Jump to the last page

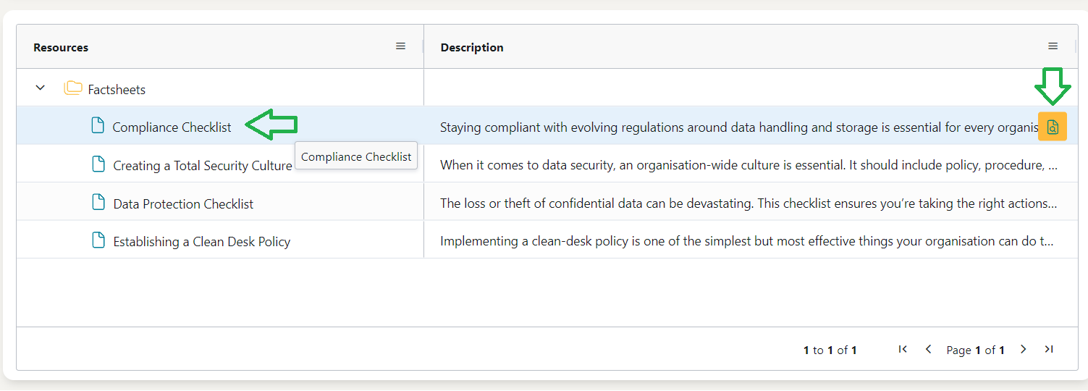(x=1048, y=349)
